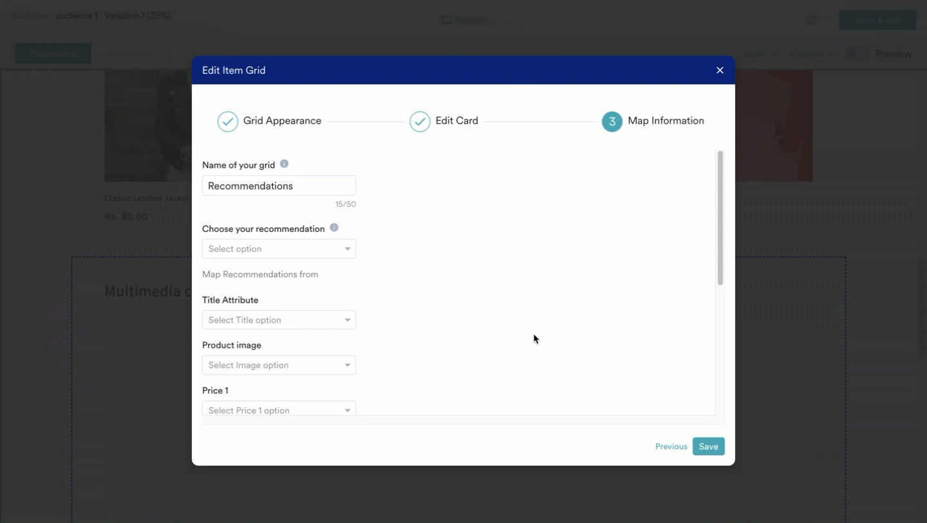Screen dimensions: 927x523
Task: Go to the Grid Appearance step checkmark
Action: click(x=228, y=121)
